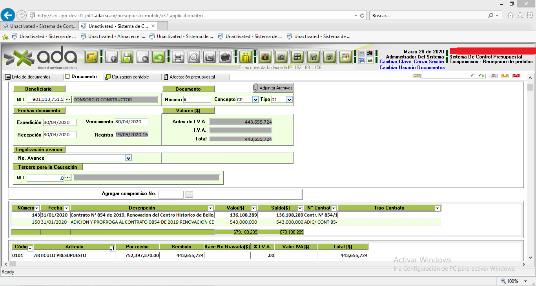Click the shopping cart toolbar icon
Screen dimensions: 536x286
tap(314, 57)
